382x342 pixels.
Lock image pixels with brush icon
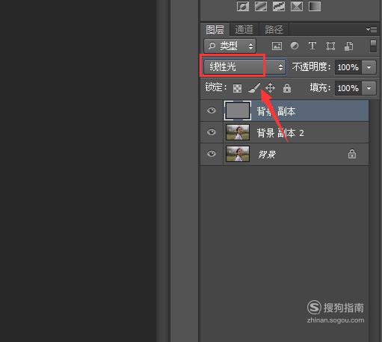pyautogui.click(x=254, y=88)
